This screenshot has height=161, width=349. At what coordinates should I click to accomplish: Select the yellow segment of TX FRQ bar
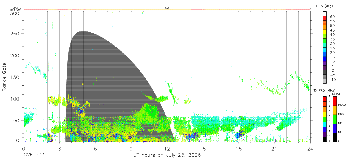(x=324, y=114)
